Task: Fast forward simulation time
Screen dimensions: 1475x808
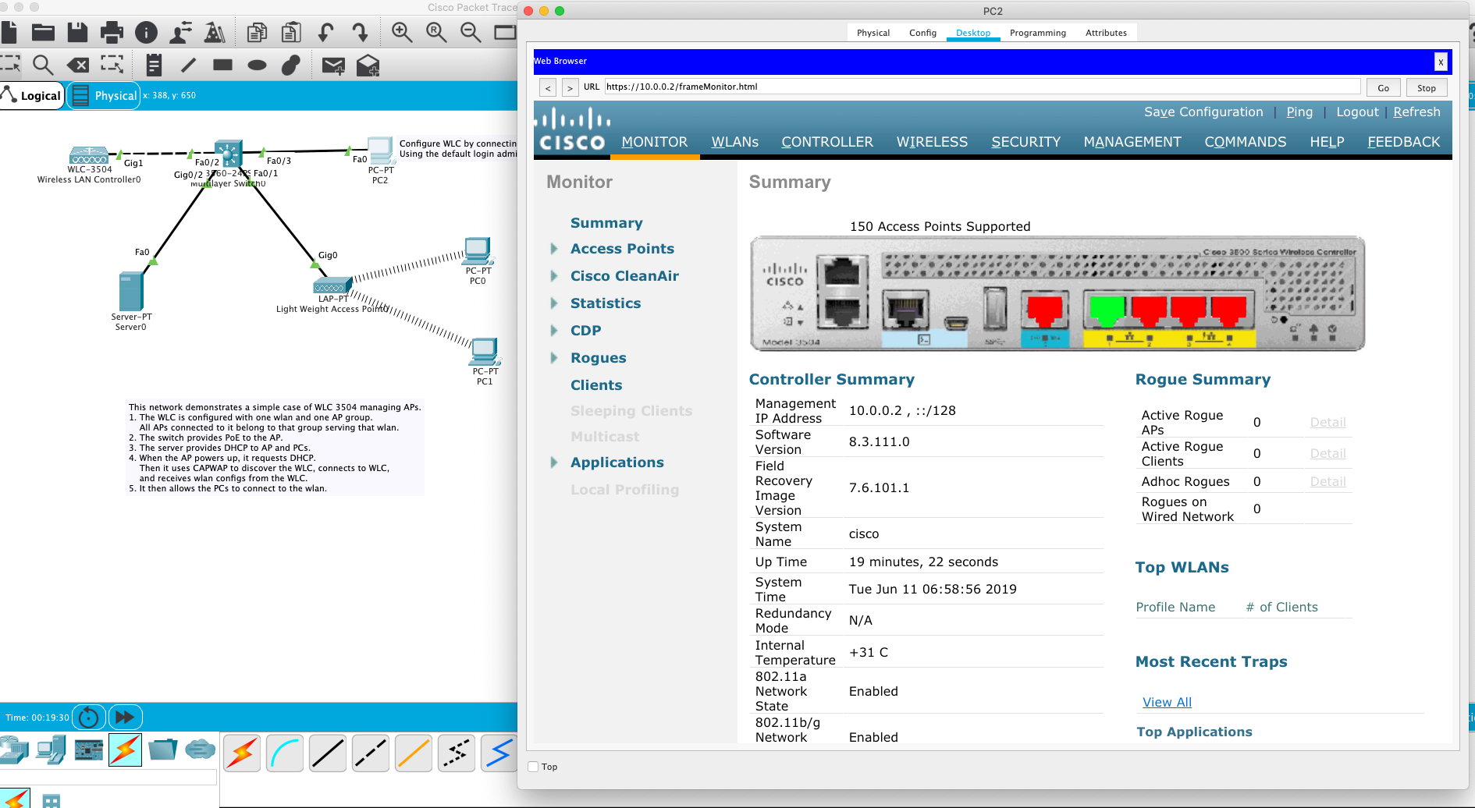Action: 125,717
